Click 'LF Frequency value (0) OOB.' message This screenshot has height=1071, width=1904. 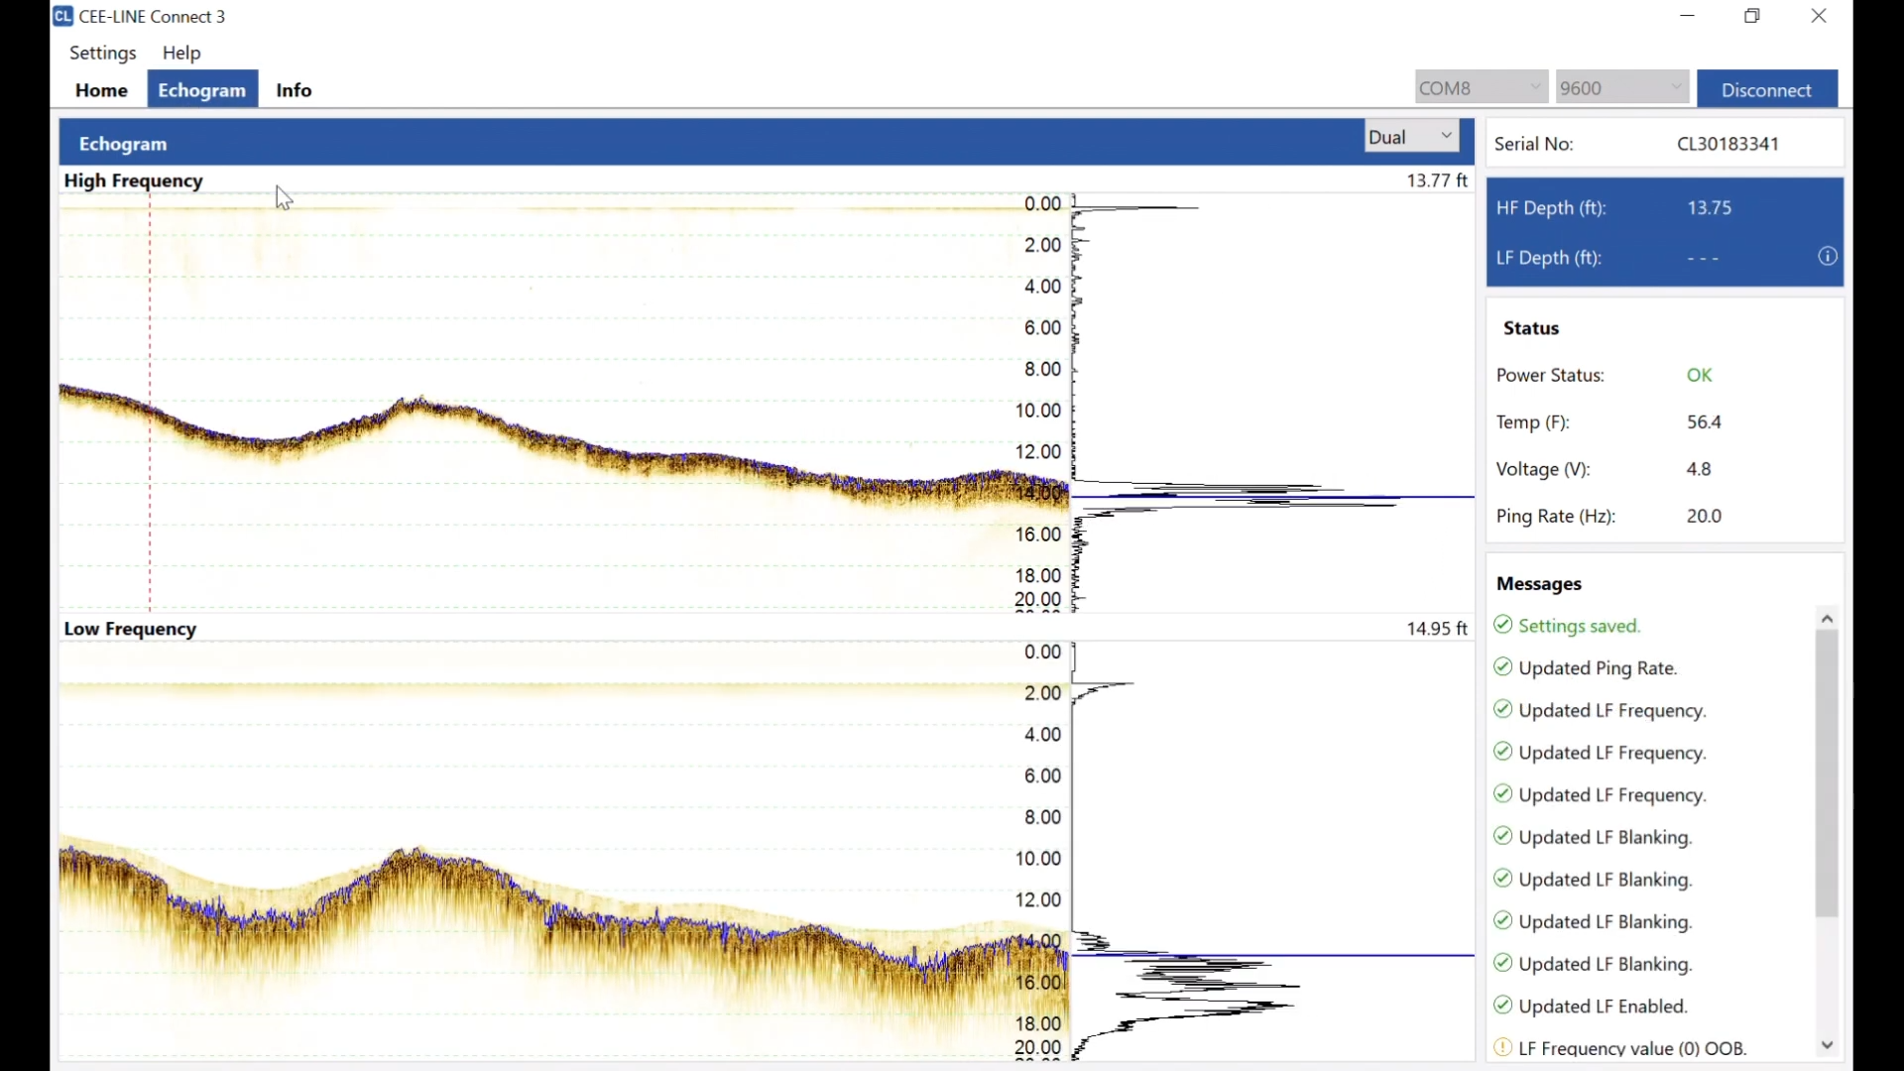pyautogui.click(x=1632, y=1048)
